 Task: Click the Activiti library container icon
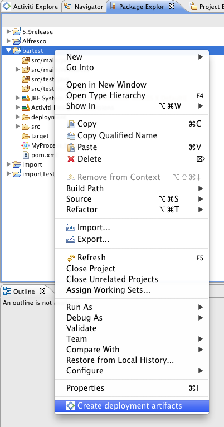26,108
